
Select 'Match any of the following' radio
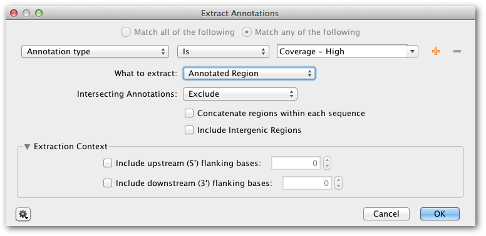(246, 32)
